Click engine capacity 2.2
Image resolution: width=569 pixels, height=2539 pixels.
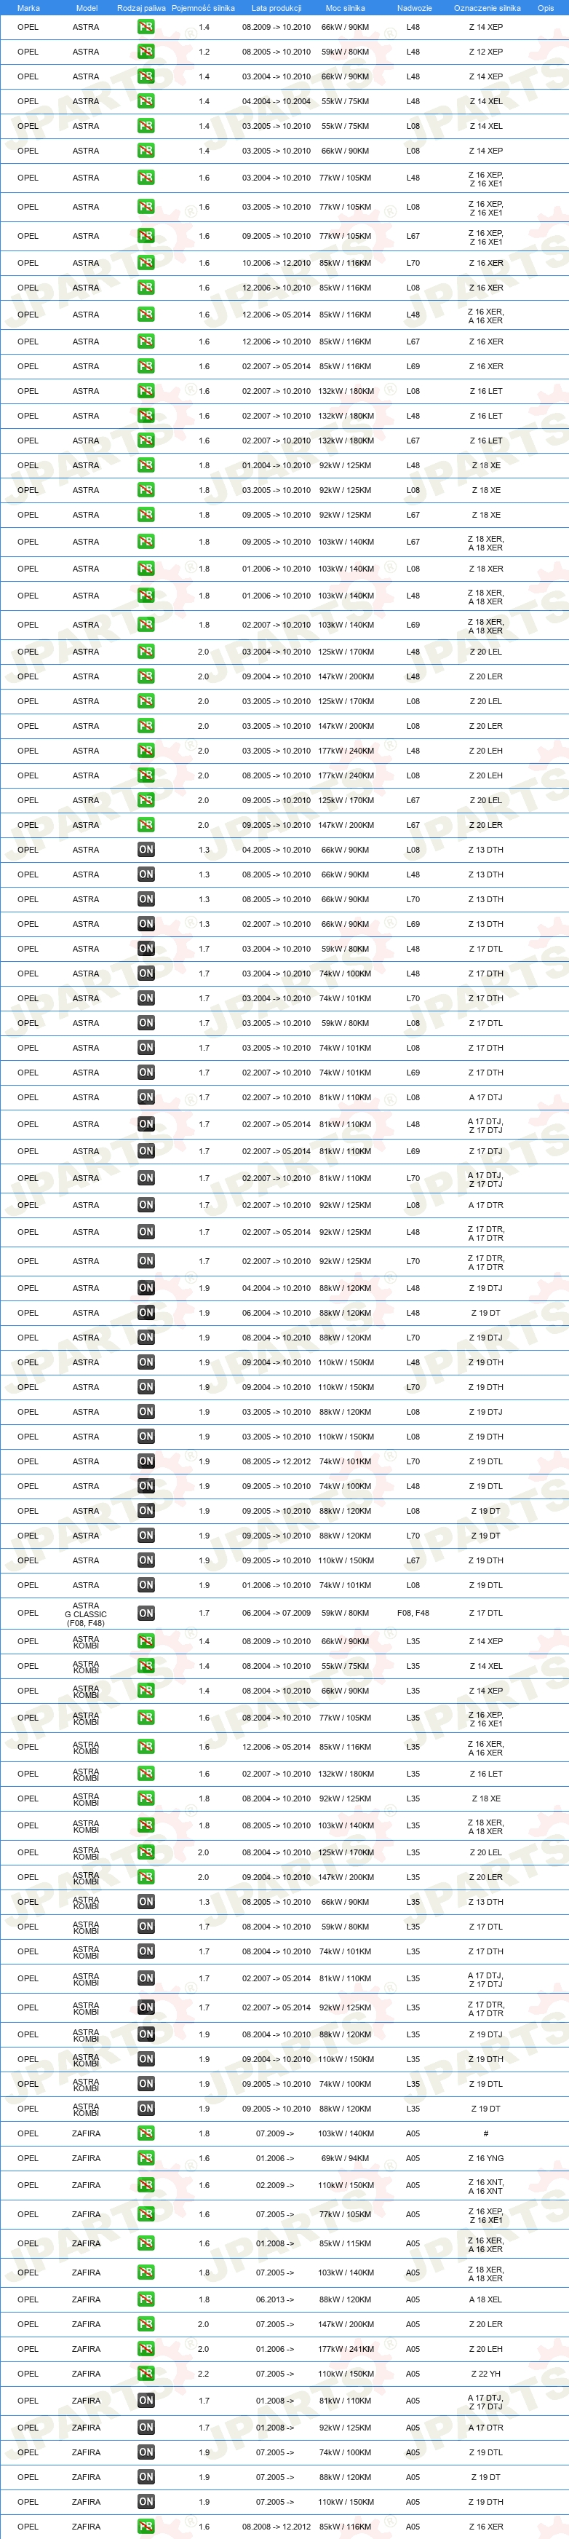(x=203, y=2374)
